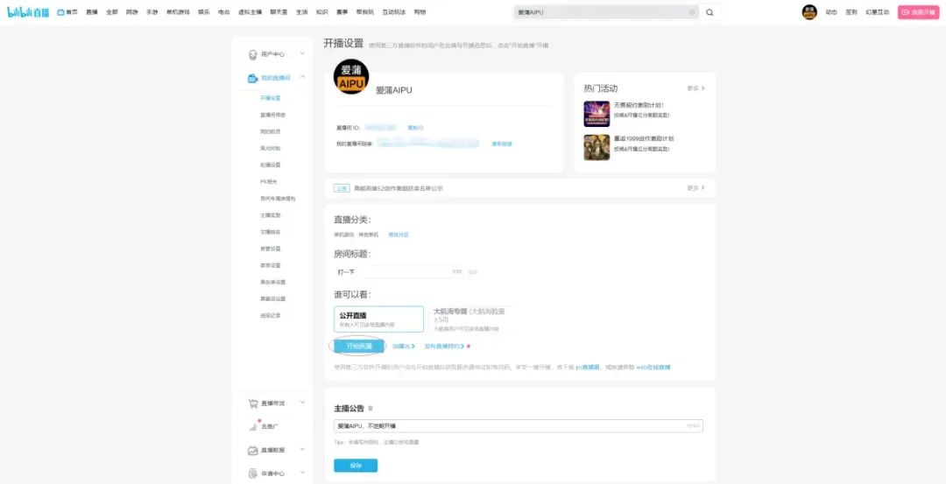
Task: Open 生活 category
Action: tap(301, 12)
